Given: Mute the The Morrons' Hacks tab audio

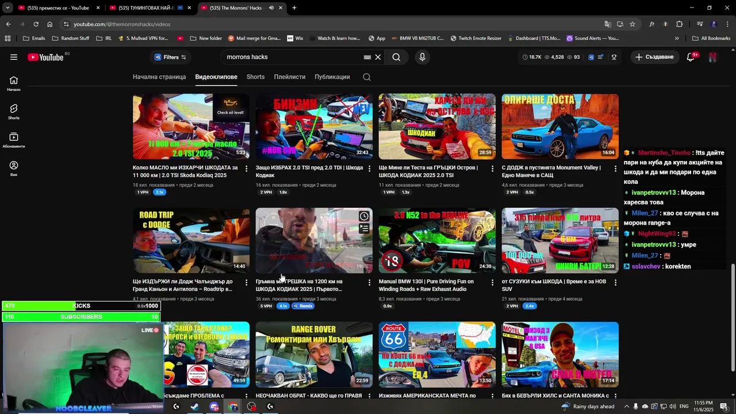Looking at the screenshot, I should (x=271, y=8).
